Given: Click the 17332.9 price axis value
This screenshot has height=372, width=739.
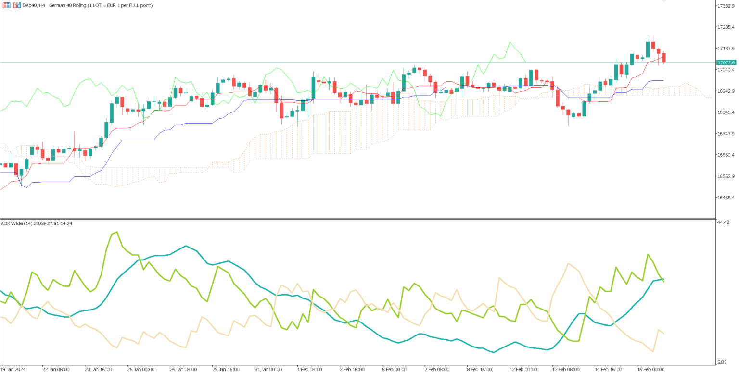Looking at the screenshot, I should [726, 7].
